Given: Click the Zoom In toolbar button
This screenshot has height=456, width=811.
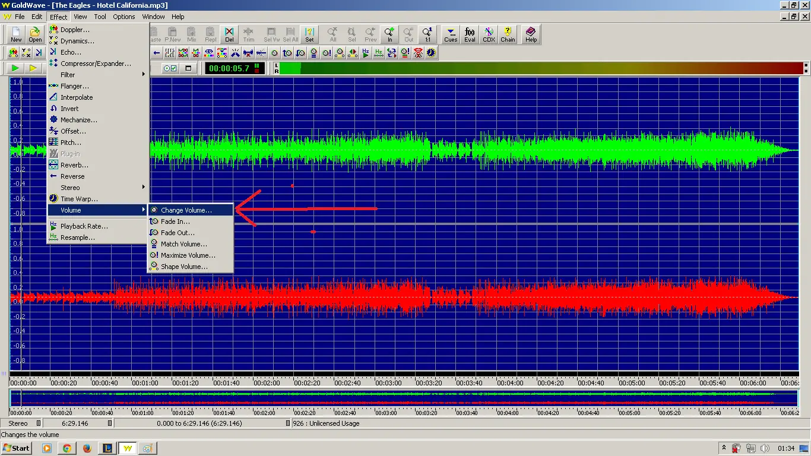Looking at the screenshot, I should click(389, 34).
